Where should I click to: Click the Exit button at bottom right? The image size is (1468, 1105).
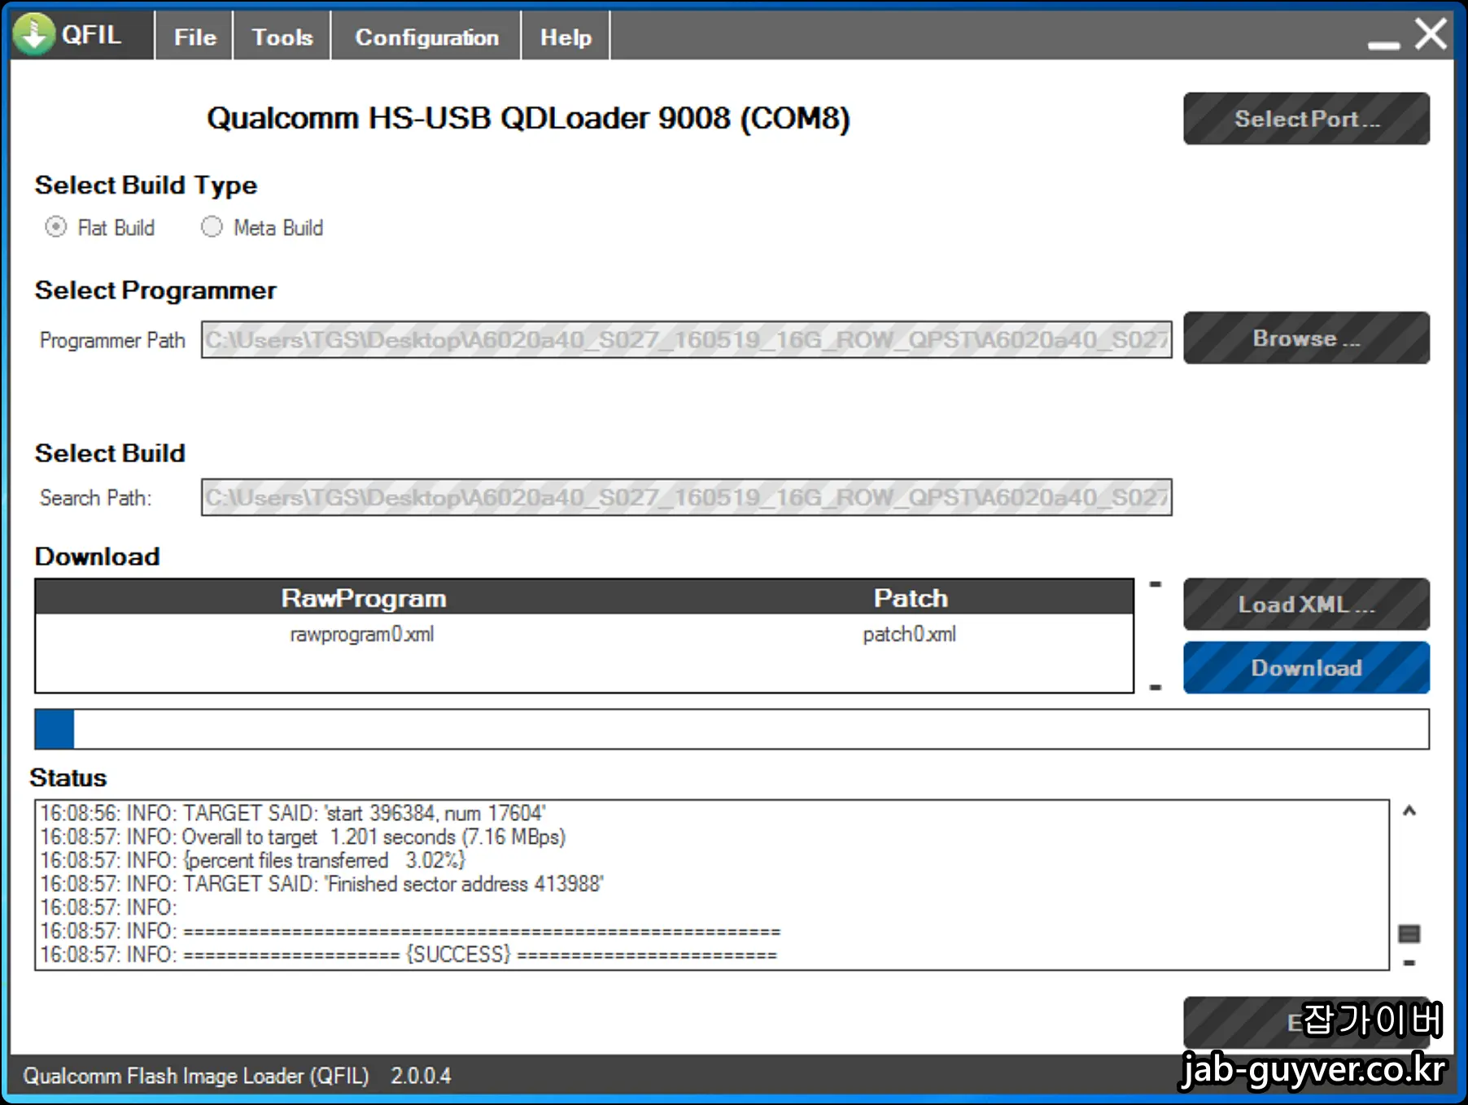(1306, 1023)
